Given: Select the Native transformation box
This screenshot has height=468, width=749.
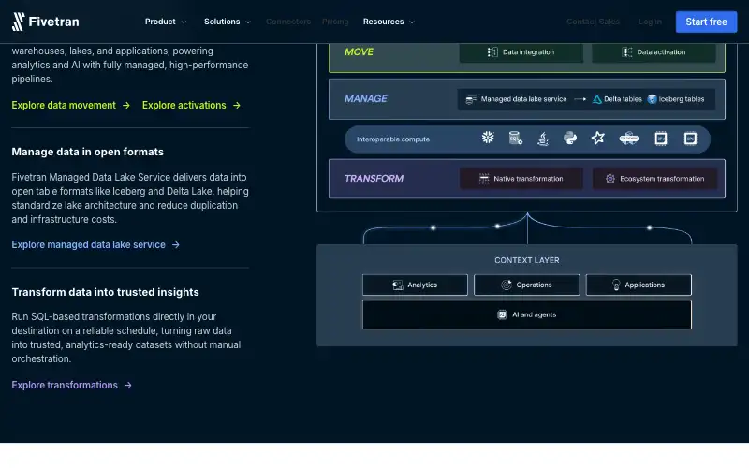Looking at the screenshot, I should [521, 179].
